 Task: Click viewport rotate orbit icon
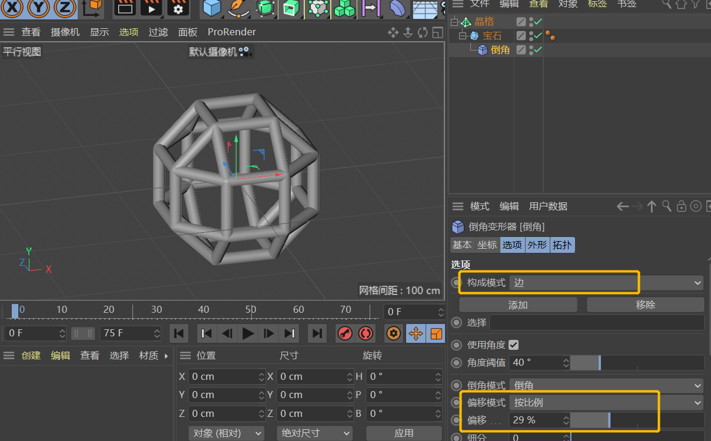(423, 32)
